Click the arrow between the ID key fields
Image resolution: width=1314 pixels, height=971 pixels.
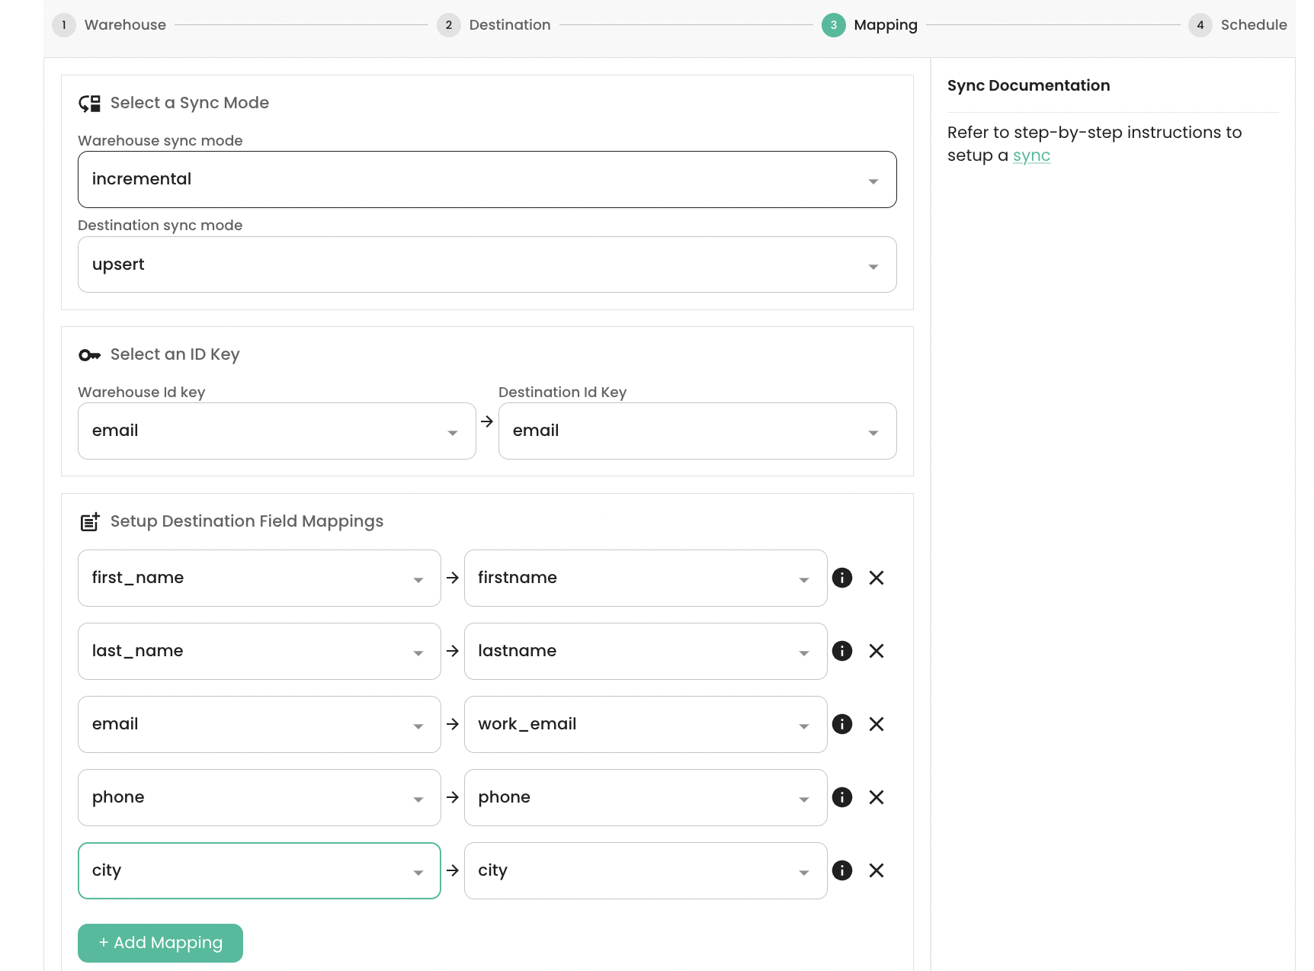pyautogui.click(x=486, y=422)
